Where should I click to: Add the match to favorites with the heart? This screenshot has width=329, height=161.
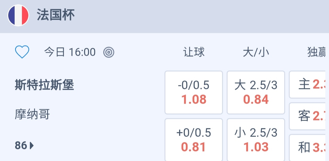click(22, 52)
